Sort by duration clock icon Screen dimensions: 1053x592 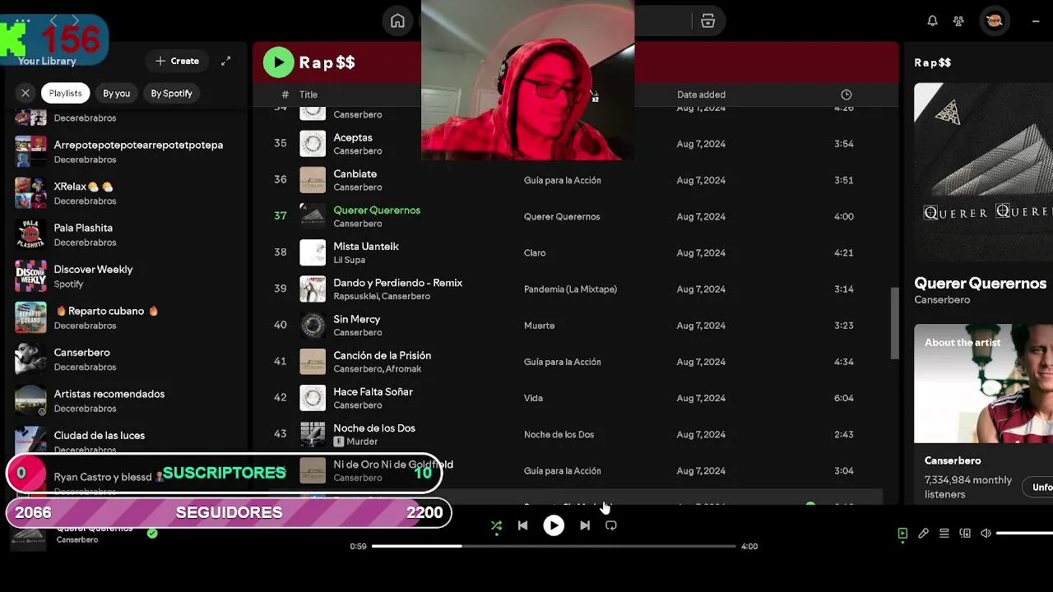click(846, 95)
